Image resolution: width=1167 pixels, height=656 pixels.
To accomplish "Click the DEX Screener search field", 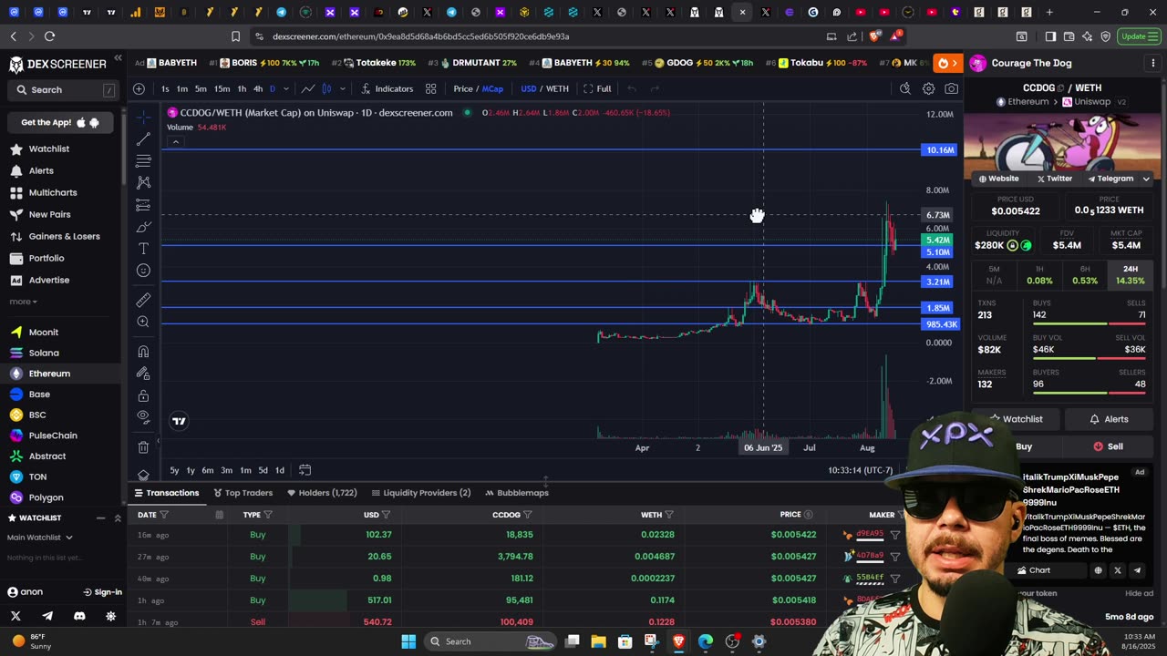I will [63, 90].
